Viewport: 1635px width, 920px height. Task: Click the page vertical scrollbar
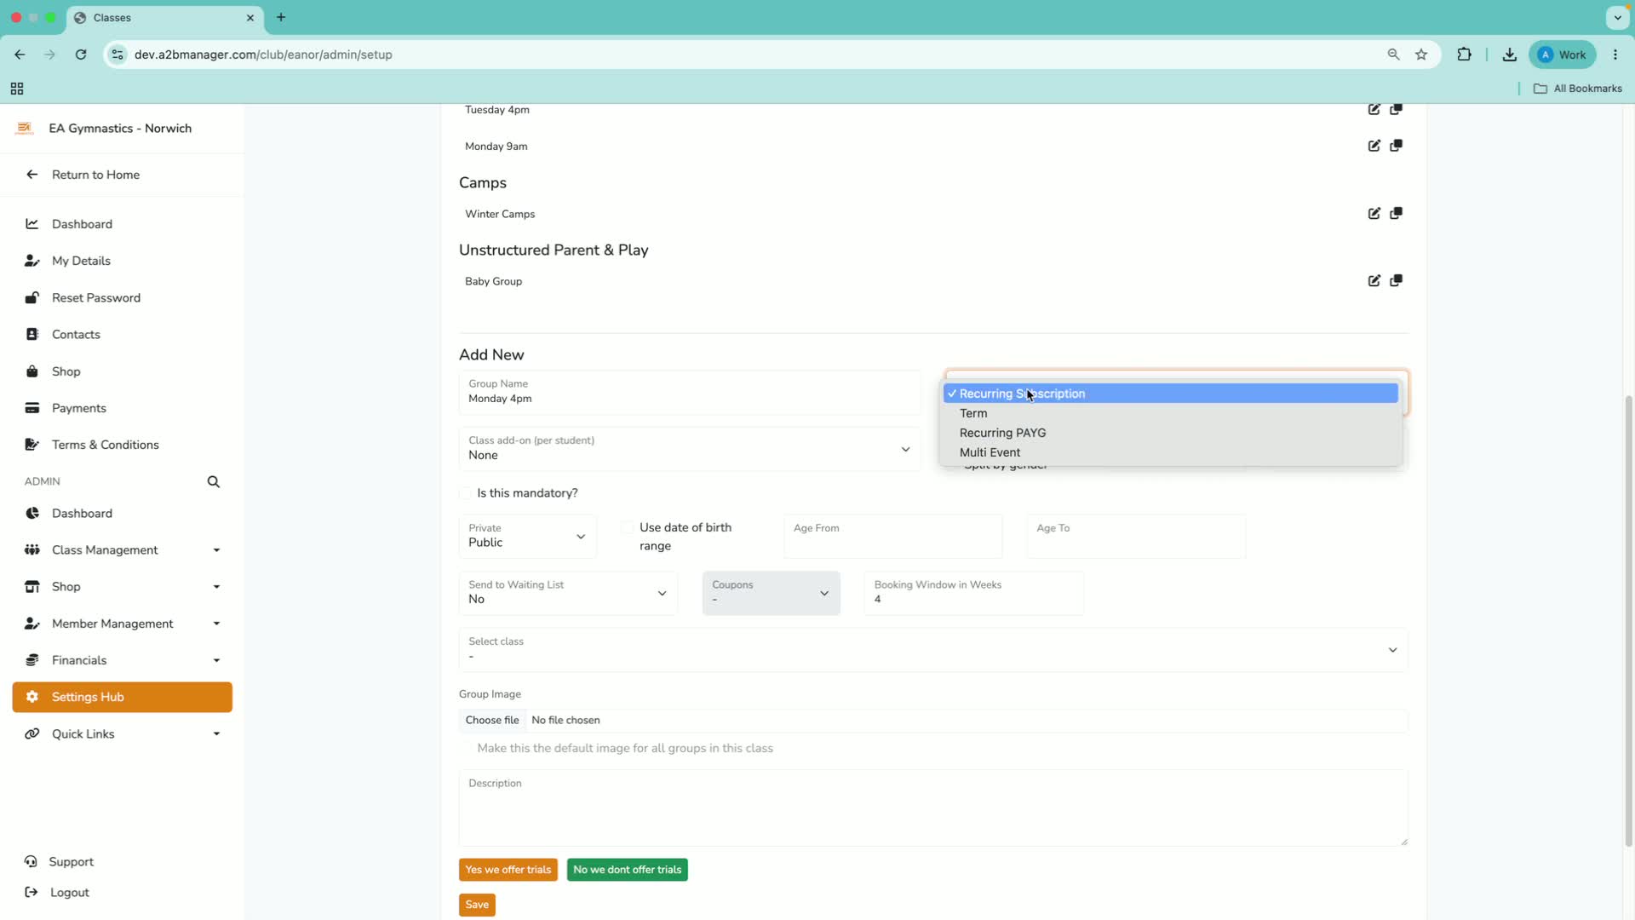point(1628,622)
